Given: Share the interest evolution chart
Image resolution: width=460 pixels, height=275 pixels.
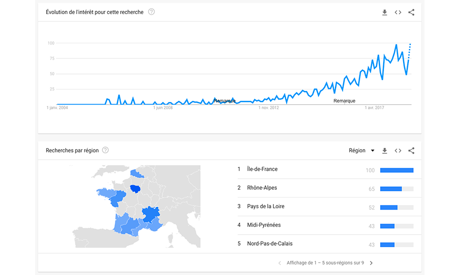Looking at the screenshot, I should pos(411,13).
